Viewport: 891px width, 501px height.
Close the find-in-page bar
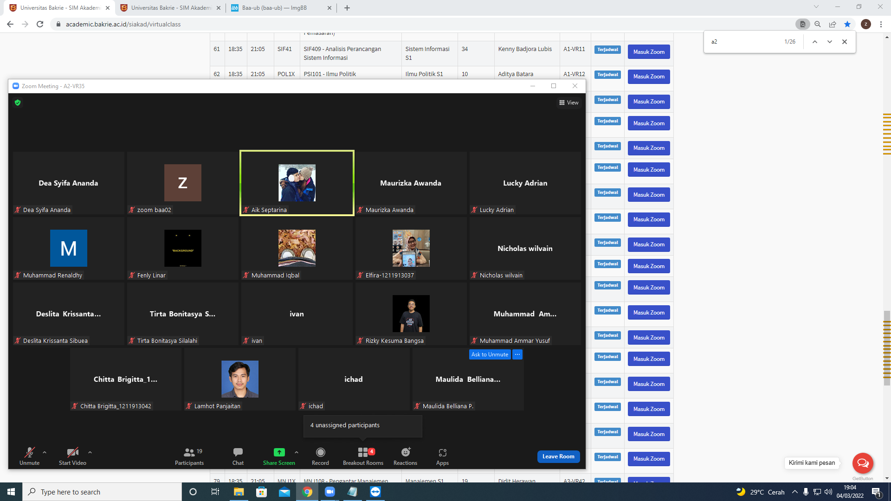(x=845, y=42)
